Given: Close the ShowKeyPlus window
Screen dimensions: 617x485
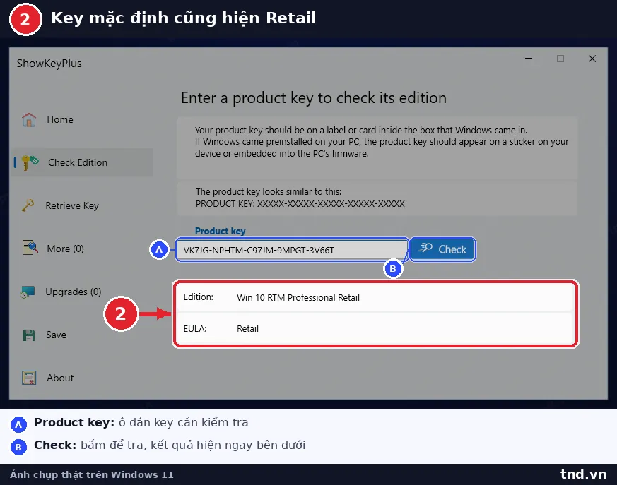Looking at the screenshot, I should click(592, 59).
